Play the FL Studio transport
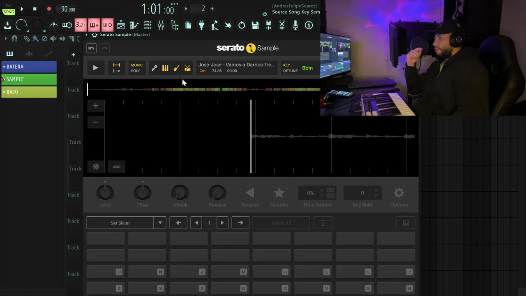526x296 pixels. point(22,9)
